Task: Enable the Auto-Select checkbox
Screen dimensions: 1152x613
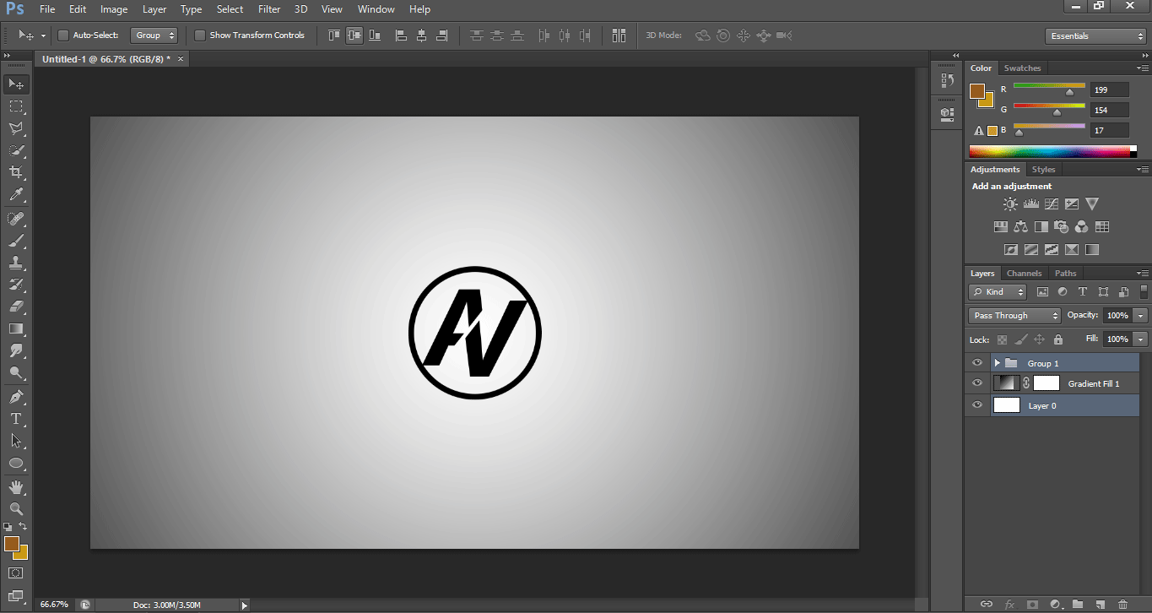Action: (x=62, y=35)
